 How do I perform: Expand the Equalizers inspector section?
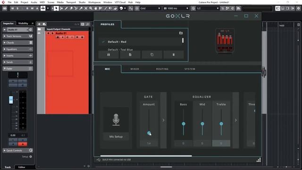click(x=17, y=49)
